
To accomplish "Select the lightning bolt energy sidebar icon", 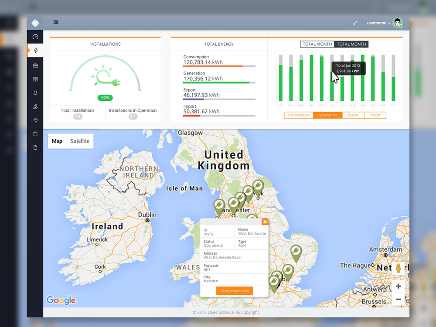I will tap(35, 51).
